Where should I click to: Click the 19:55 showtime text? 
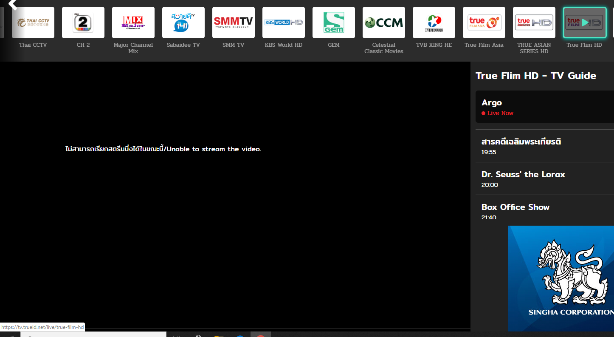coord(489,152)
